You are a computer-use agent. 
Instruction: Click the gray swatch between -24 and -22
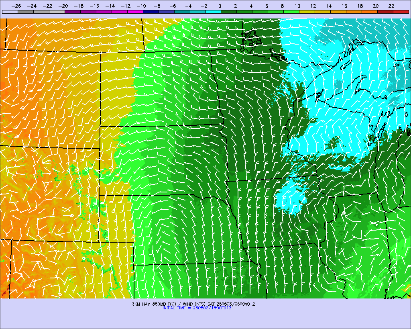coord(41,12)
